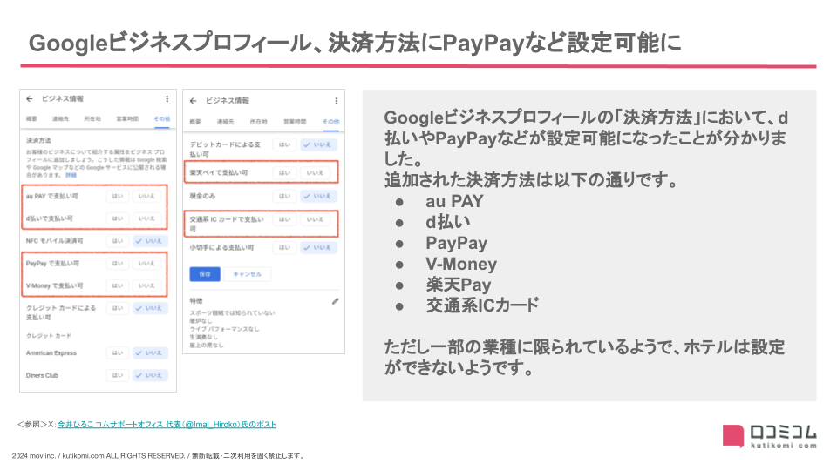The image size is (837, 470).
Task: Select 所在地 tab in the 決済方法 panel
Action: pos(92,119)
